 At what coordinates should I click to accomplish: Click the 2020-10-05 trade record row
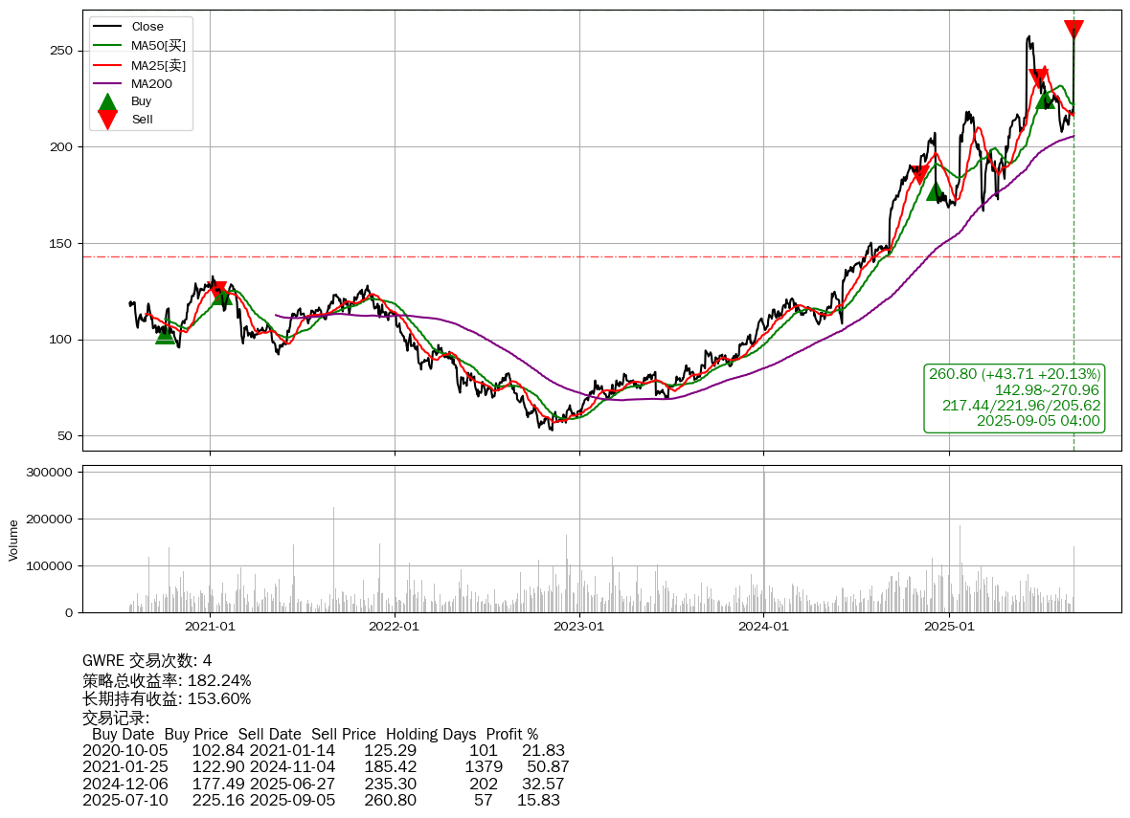coord(324,750)
